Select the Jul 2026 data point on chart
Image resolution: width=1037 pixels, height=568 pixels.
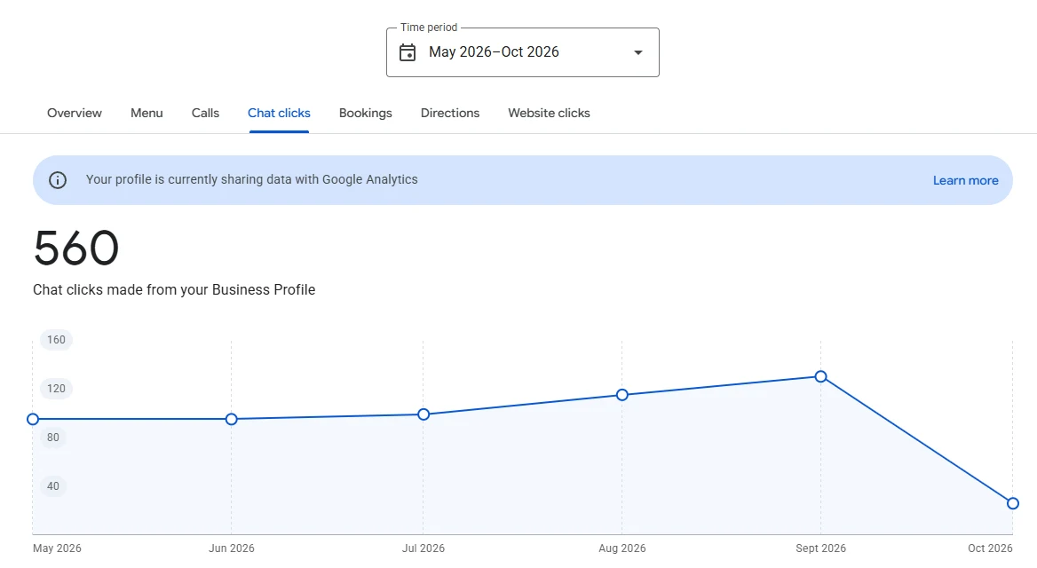click(424, 414)
